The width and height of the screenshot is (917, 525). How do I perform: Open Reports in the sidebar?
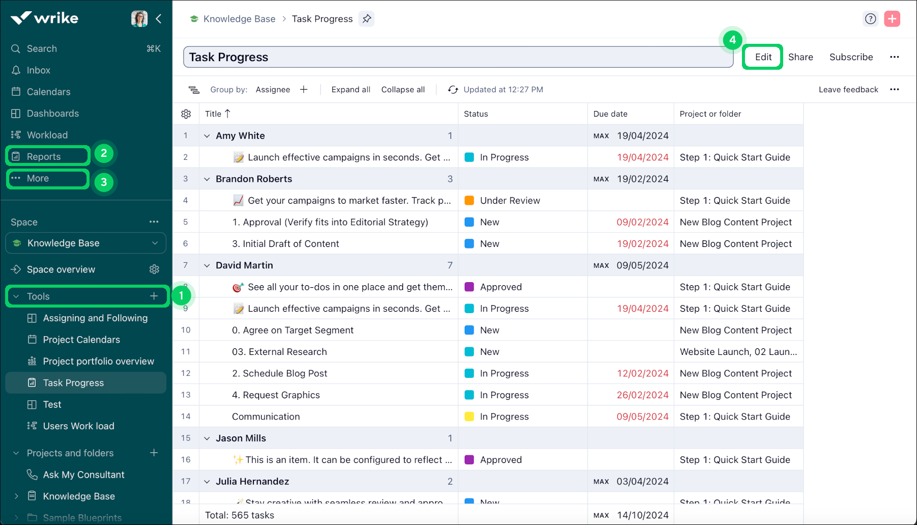pos(44,157)
